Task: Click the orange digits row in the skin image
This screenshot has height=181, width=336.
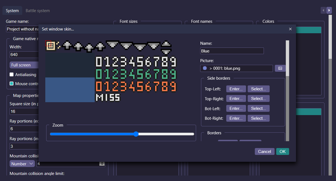Action: tap(136, 87)
